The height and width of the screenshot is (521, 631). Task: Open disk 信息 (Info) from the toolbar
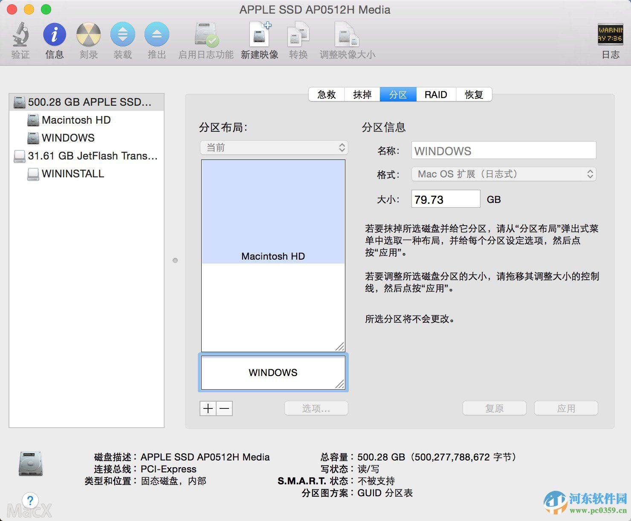click(x=54, y=38)
